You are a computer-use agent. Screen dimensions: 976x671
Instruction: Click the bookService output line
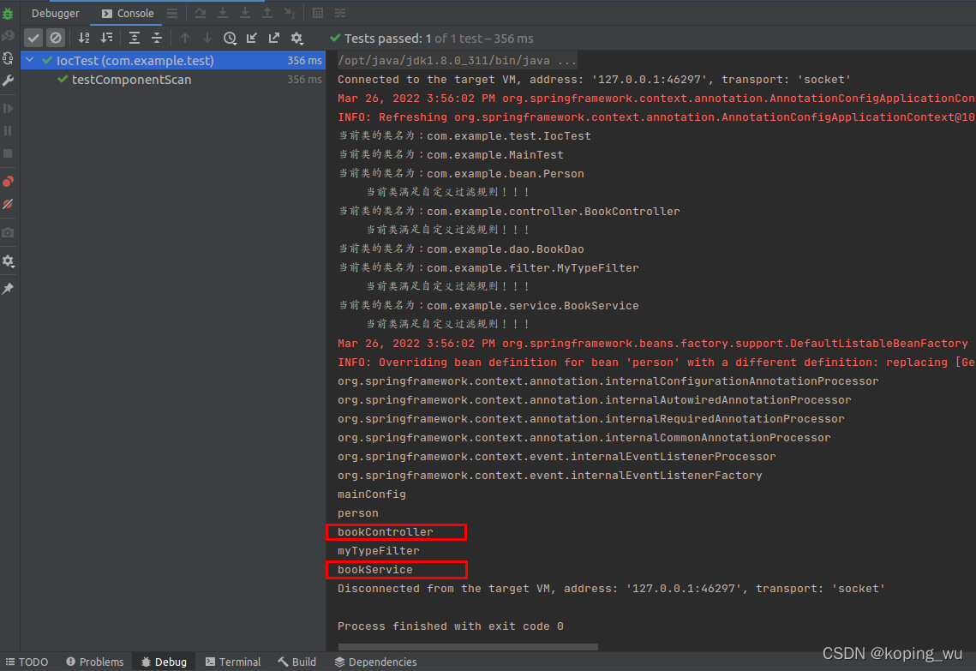374,570
